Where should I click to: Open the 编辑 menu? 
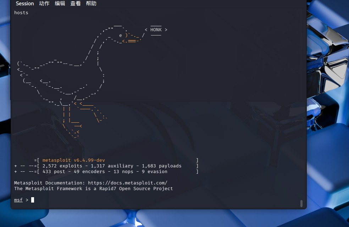[60, 4]
